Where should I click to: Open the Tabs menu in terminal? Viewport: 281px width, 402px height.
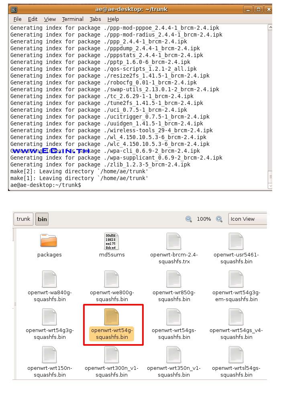(x=95, y=19)
